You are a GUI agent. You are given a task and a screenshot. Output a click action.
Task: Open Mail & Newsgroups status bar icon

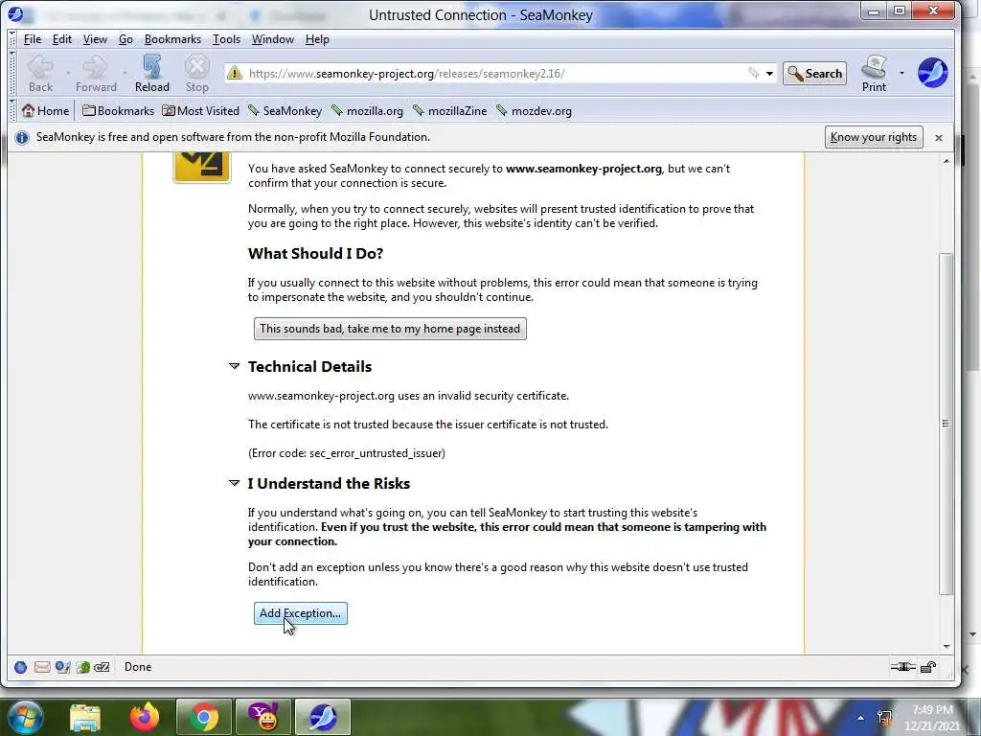click(x=42, y=667)
